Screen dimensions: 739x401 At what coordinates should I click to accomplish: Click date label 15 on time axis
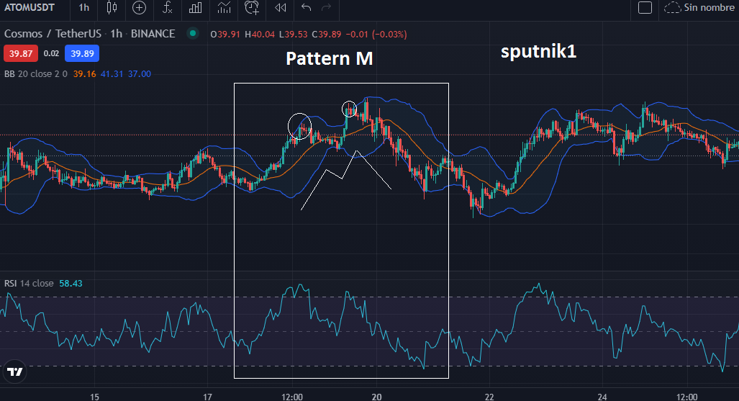point(94,397)
